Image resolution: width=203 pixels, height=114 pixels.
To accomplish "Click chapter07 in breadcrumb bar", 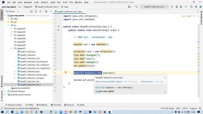I will click(28, 7).
